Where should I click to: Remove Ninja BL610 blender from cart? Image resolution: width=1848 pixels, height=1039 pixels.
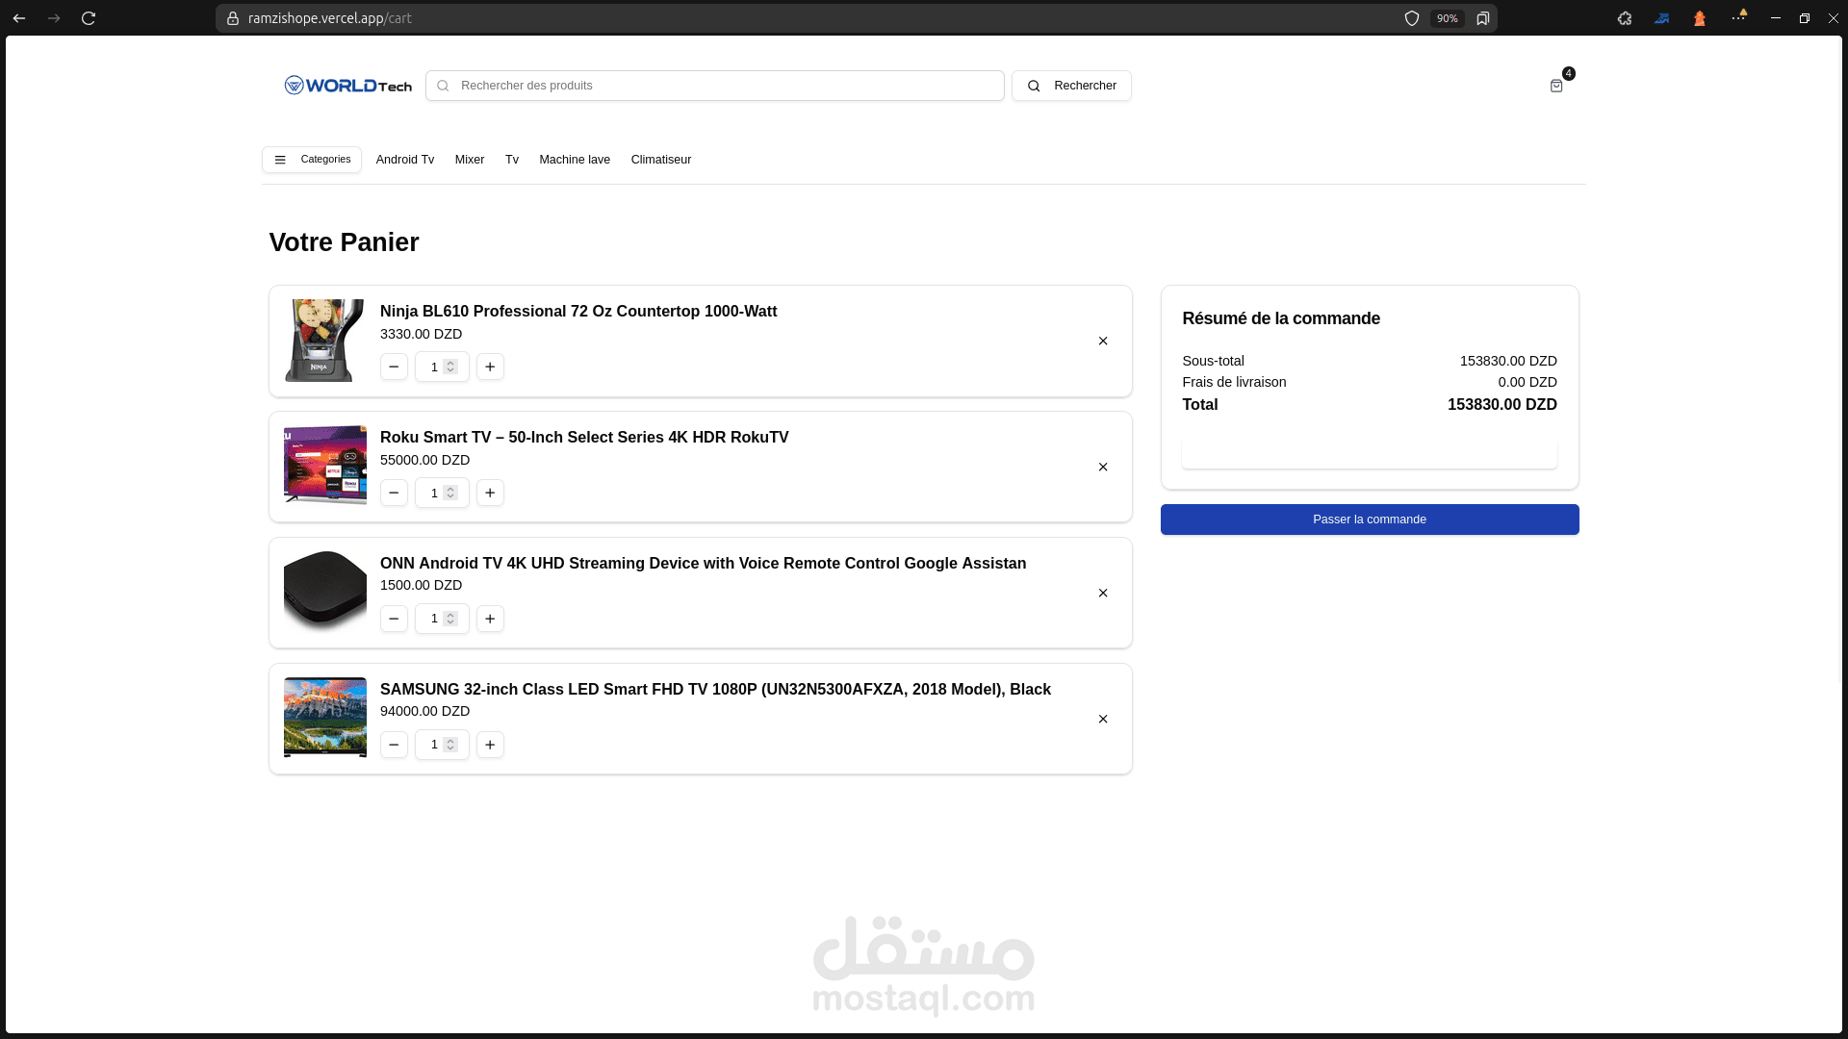pyautogui.click(x=1103, y=341)
